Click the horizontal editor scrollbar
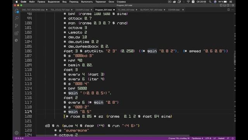The image size is (248, 140). pyautogui.click(x=113, y=136)
